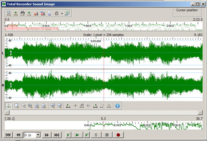Screen dimensions: 207x141
Task: Click the 0.1 zoom magnifier icon
Action: point(30,106)
